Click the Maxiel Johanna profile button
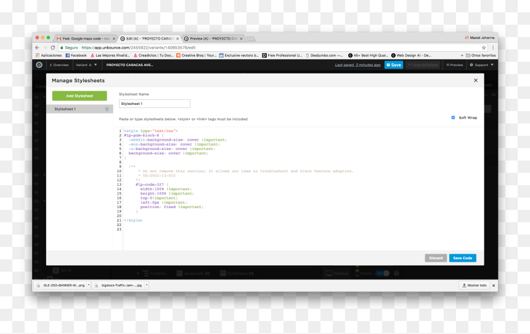The height and width of the screenshot is (334, 530). tap(479, 38)
